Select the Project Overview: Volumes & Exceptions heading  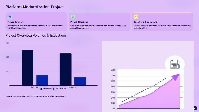36,36
